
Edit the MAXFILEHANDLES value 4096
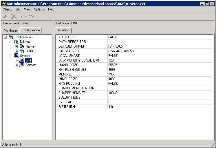pos(160,70)
